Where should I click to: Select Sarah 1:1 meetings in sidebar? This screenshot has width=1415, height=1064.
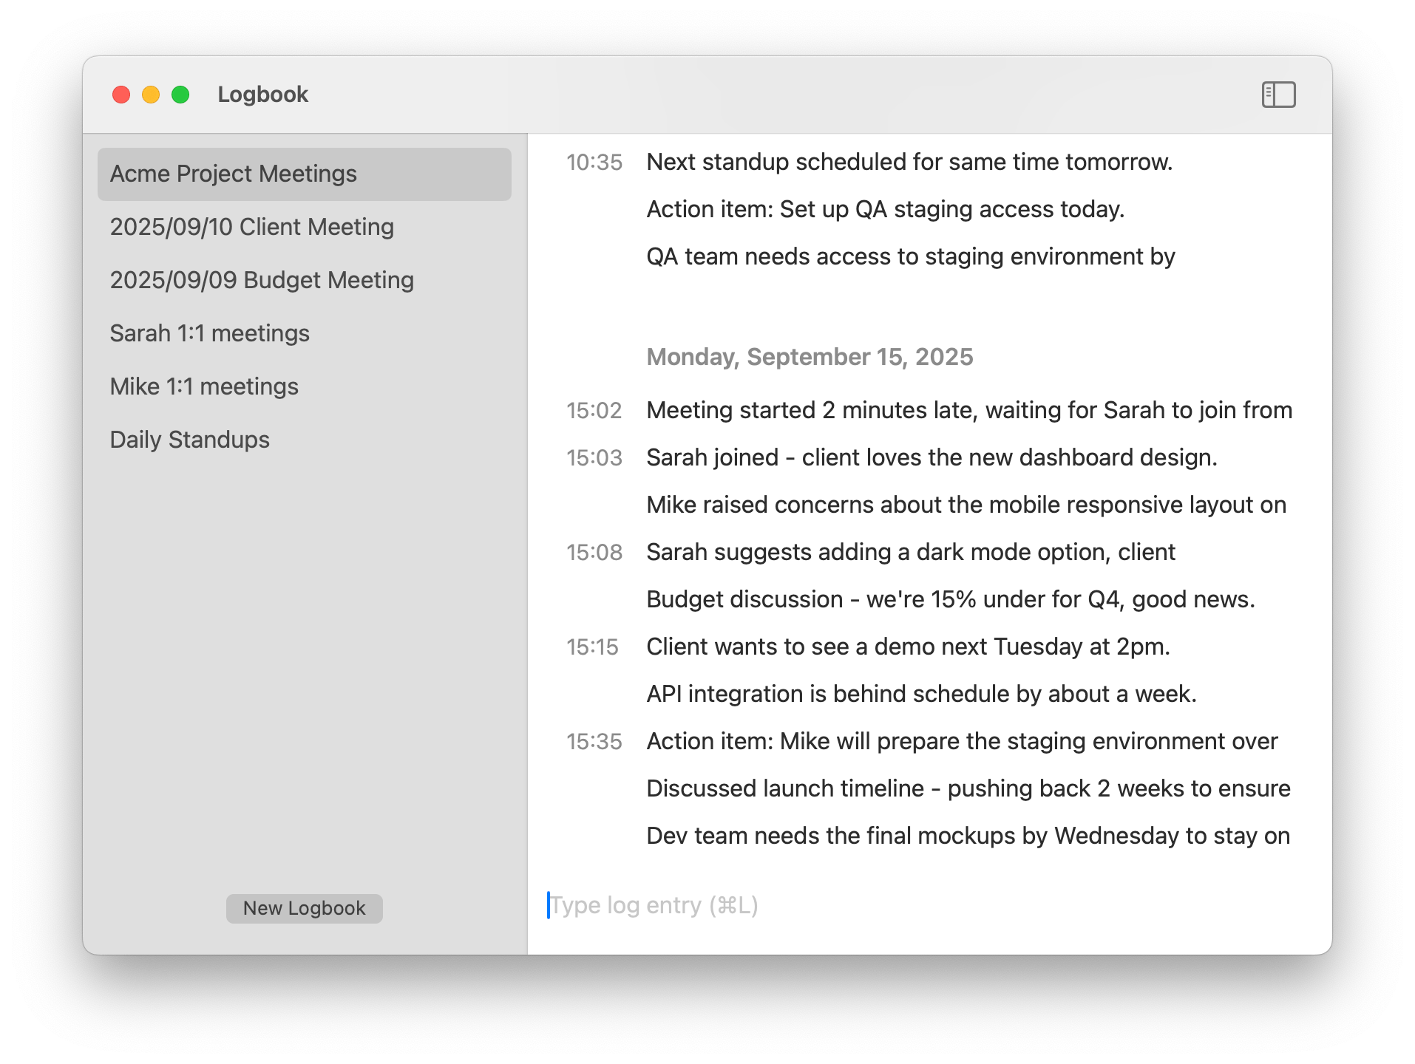[x=304, y=333]
